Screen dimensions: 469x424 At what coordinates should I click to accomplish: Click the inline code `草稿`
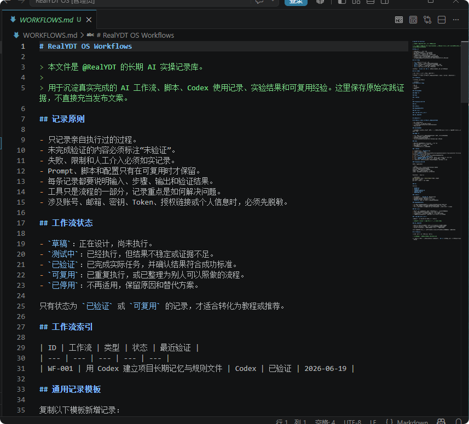coord(59,243)
